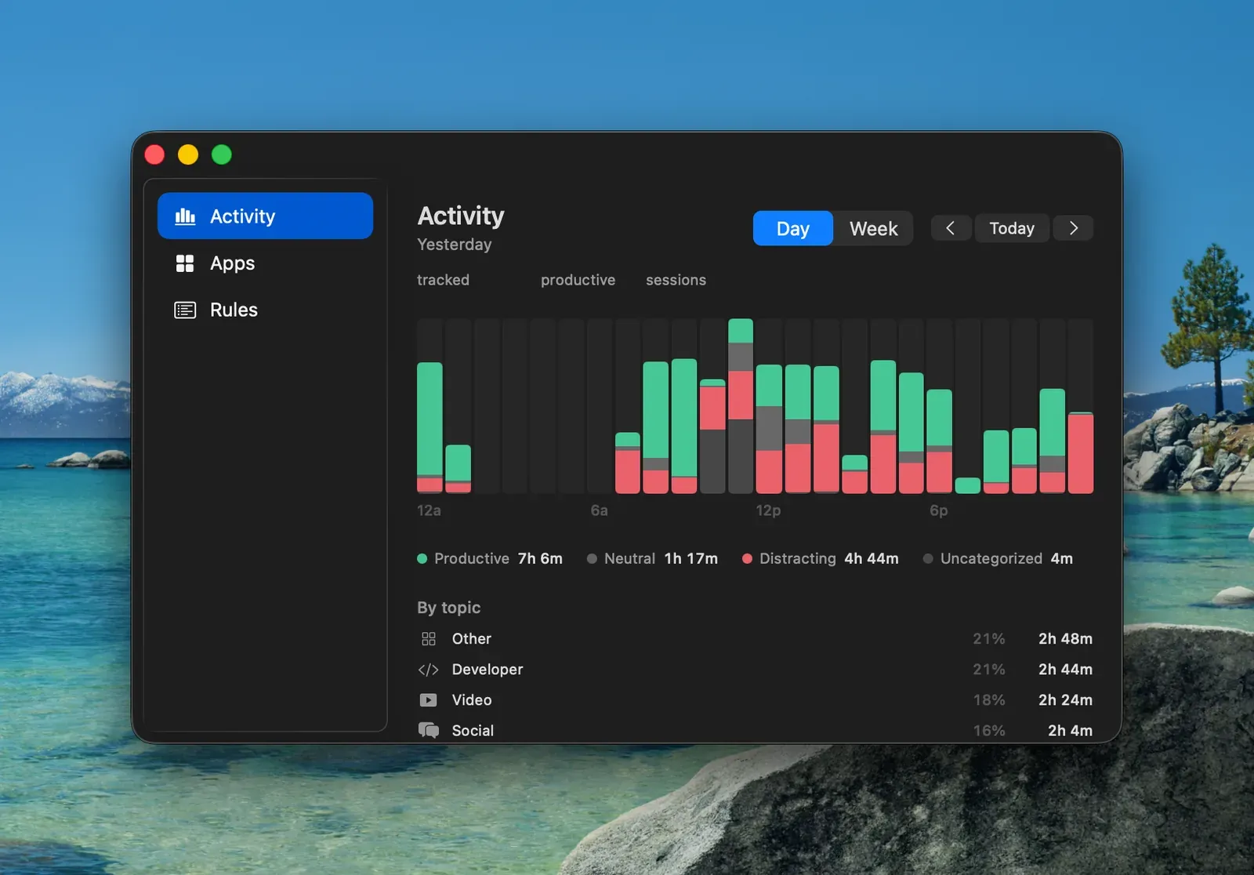1254x875 pixels.
Task: Click the Apps grid icon in sidebar
Action: 185,263
